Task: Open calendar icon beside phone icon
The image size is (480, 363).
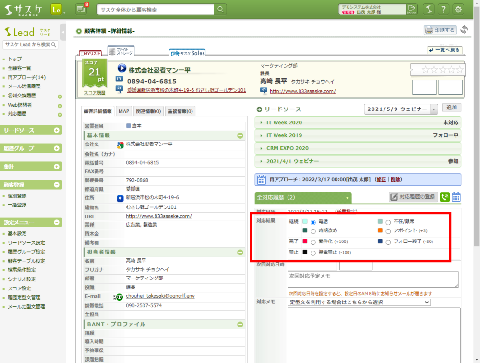Action: (x=456, y=197)
